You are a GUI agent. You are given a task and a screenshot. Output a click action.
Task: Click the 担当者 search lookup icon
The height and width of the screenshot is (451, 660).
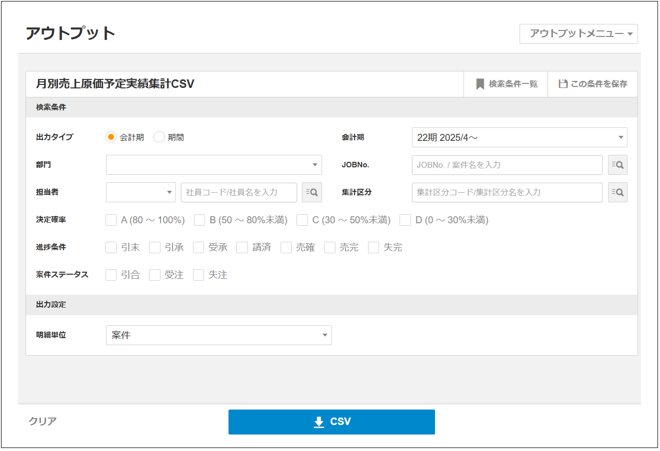[311, 192]
